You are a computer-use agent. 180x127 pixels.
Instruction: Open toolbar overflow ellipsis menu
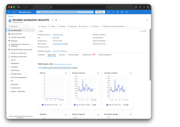click(128, 26)
